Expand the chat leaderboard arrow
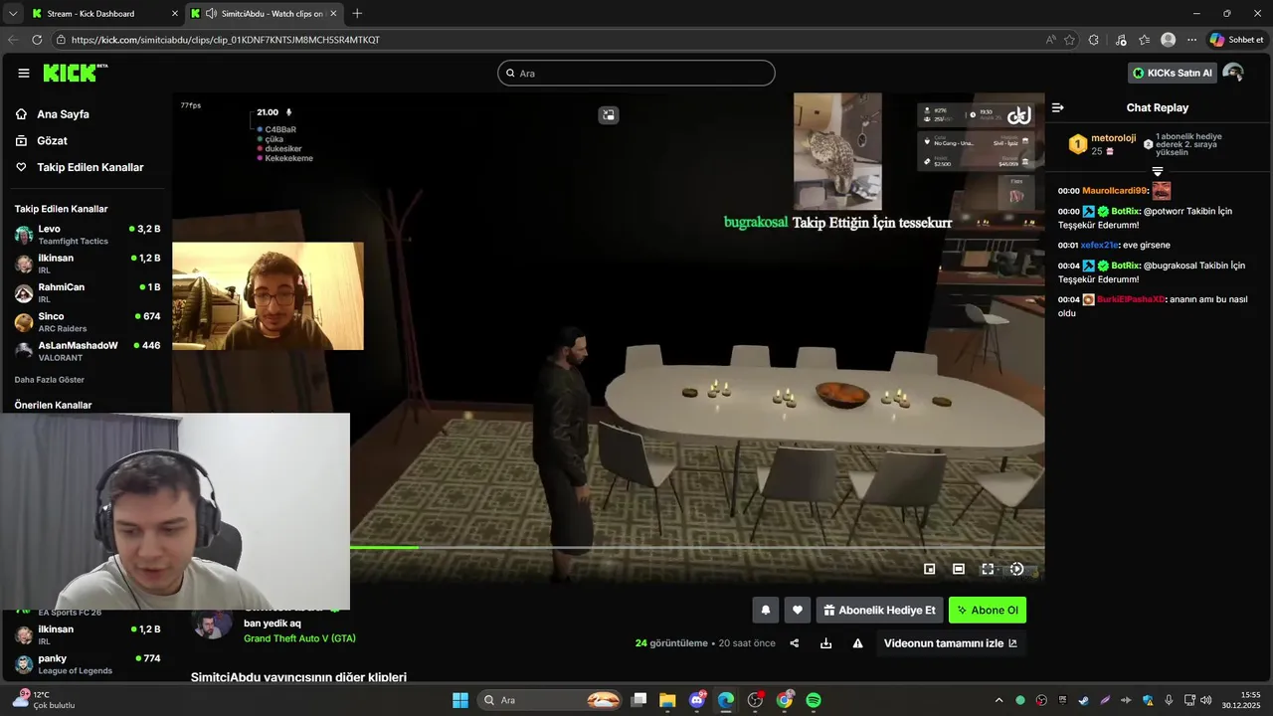Screen dimensions: 1273x716 (1157, 172)
